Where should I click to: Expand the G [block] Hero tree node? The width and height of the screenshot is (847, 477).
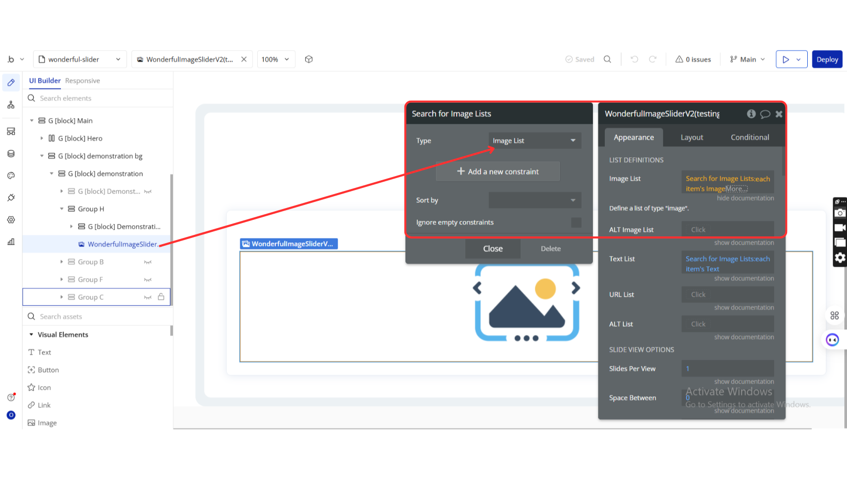pyautogui.click(x=42, y=138)
